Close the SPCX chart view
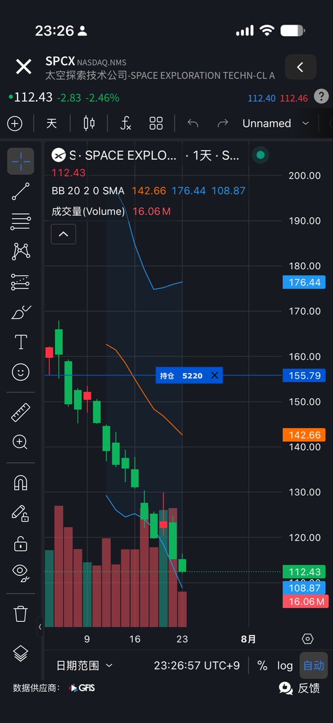The width and height of the screenshot is (333, 723). (x=23, y=67)
